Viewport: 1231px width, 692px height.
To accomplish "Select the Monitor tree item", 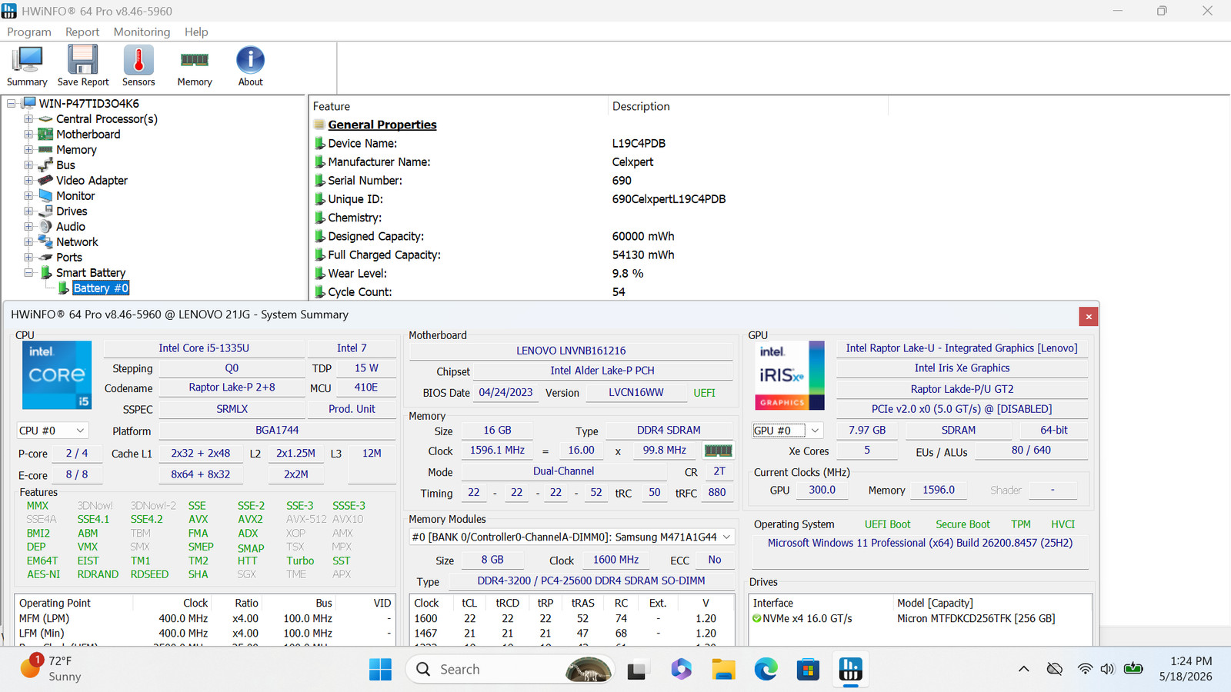I will click(x=75, y=196).
